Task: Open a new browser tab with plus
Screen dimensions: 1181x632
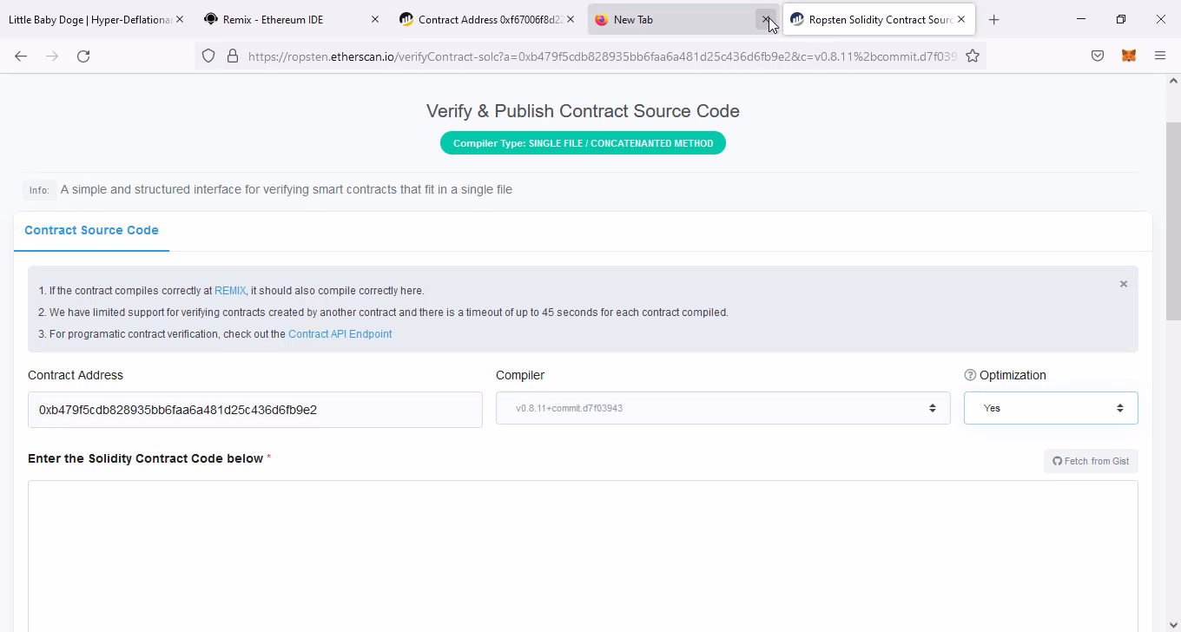Action: point(993,19)
